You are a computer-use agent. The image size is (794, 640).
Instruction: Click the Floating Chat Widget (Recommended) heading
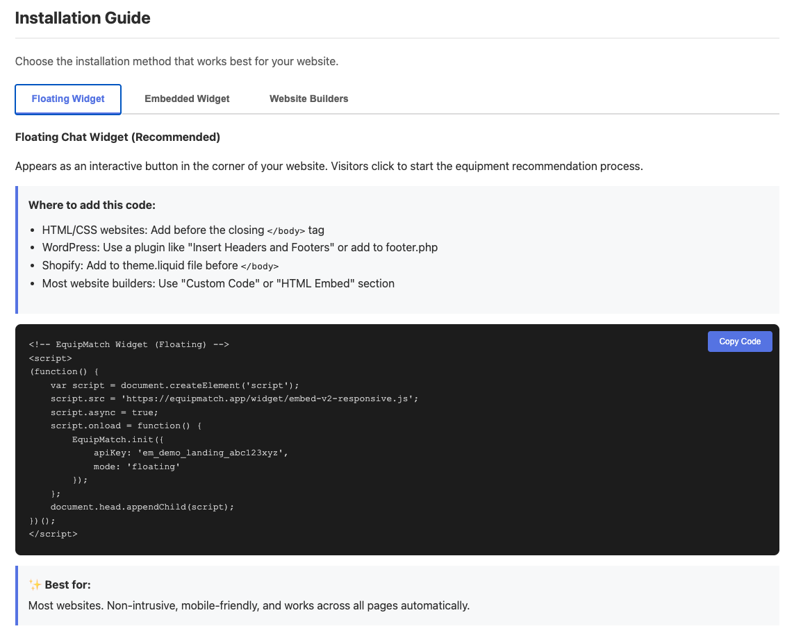pos(117,137)
